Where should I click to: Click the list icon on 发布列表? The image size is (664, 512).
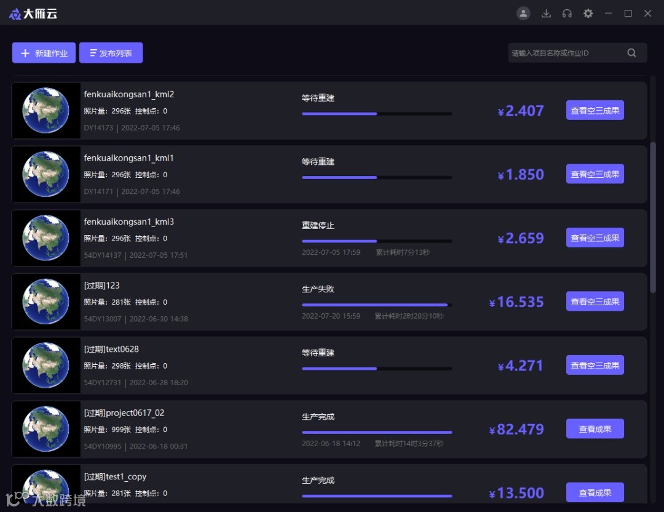(93, 53)
